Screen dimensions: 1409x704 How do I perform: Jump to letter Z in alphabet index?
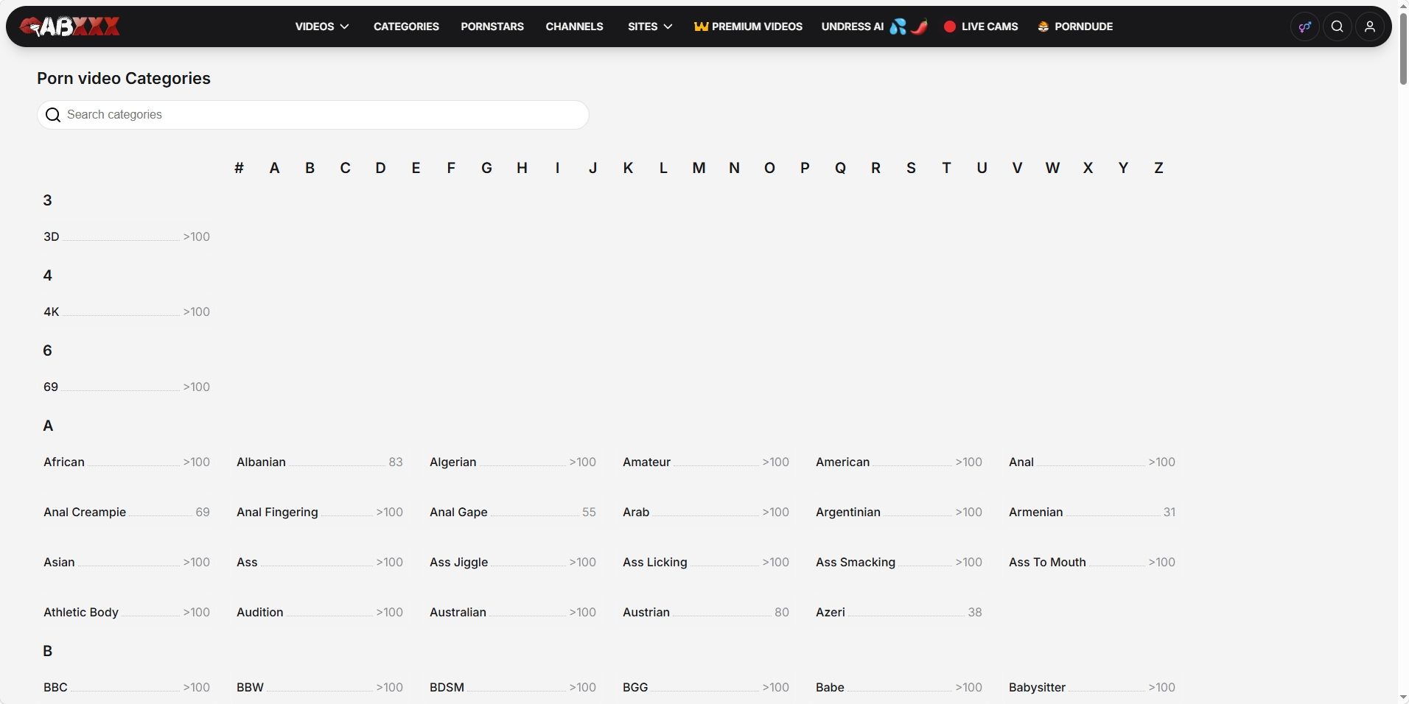click(x=1158, y=168)
